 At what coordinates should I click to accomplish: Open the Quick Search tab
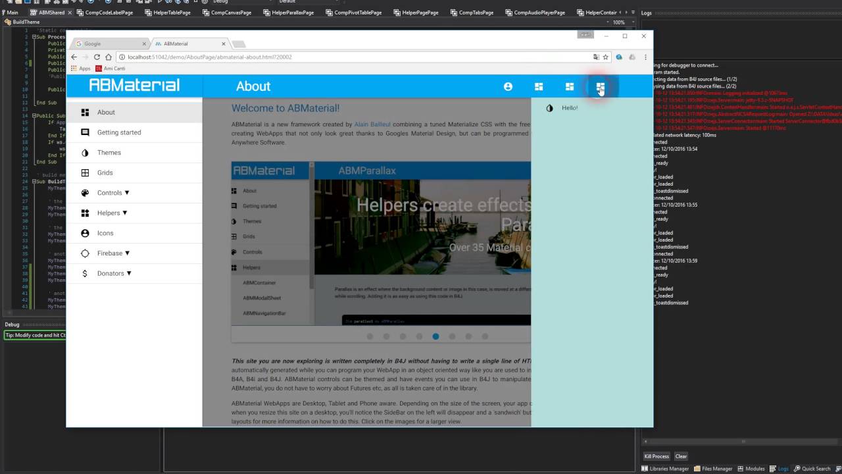pos(812,469)
